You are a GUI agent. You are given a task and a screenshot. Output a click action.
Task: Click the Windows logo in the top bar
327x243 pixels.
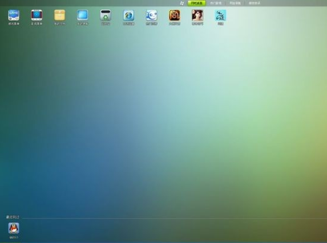pyautogui.click(x=182, y=3)
